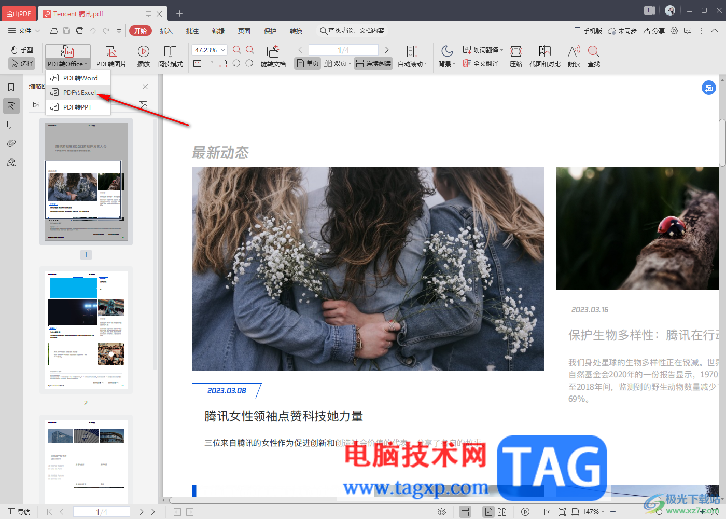726x519 pixels.
Task: Open the PDF转Office conversion tool
Action: [67, 57]
